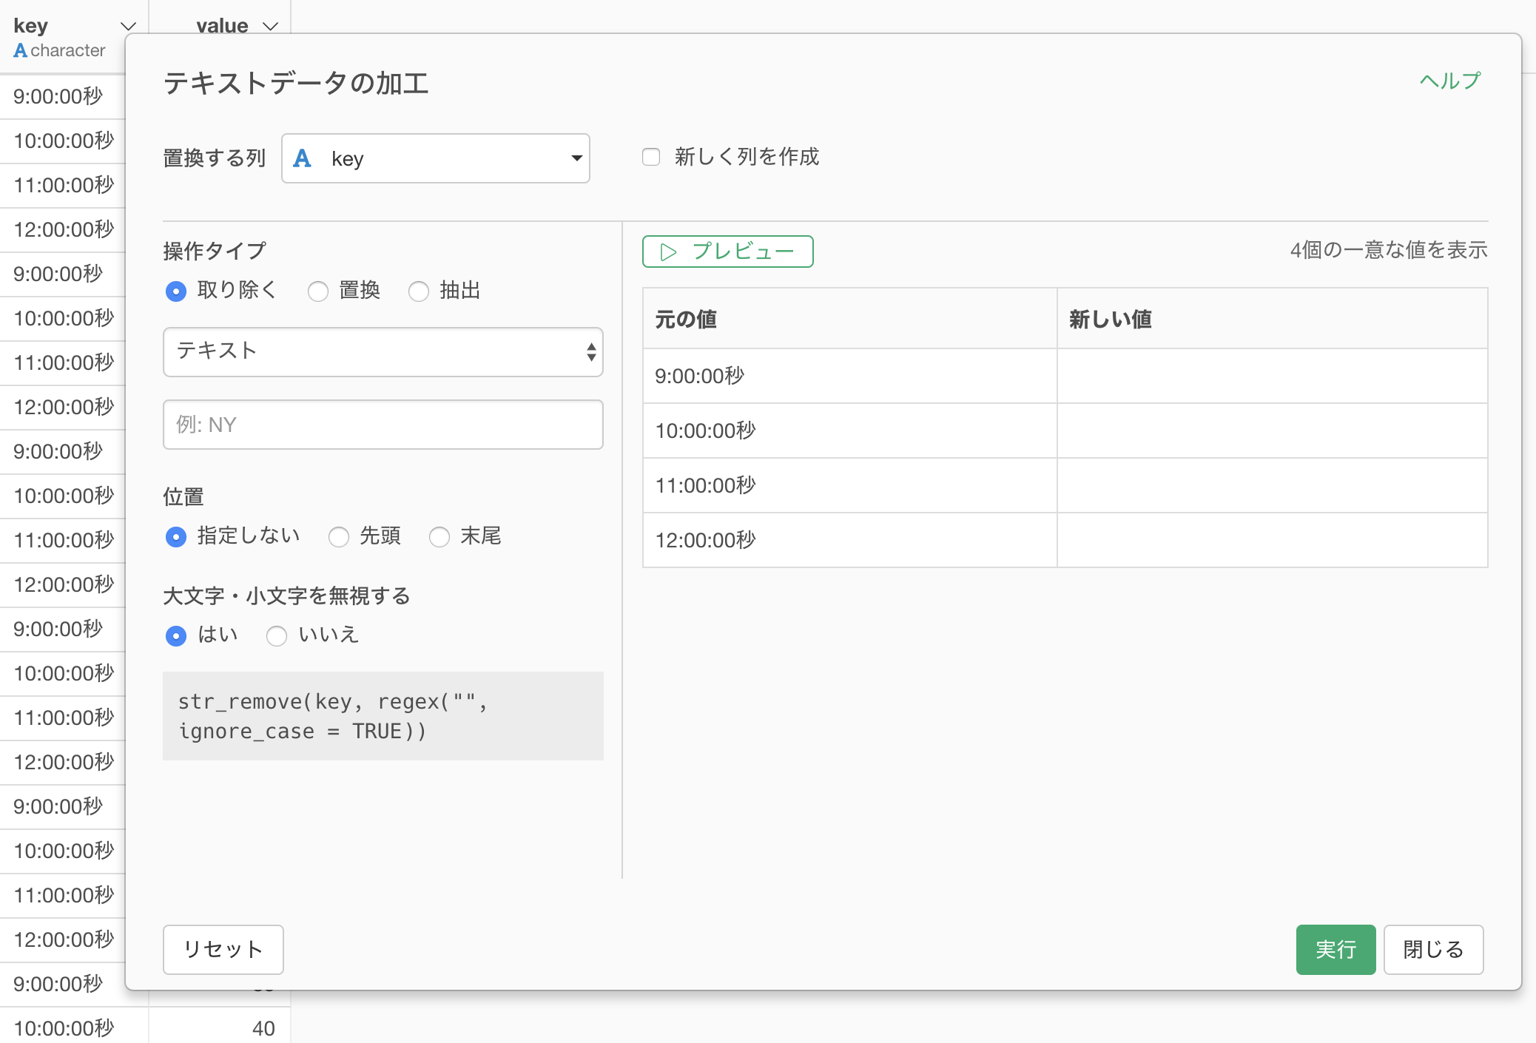
Task: Choose いいえ for ignoring case
Action: [x=277, y=636]
